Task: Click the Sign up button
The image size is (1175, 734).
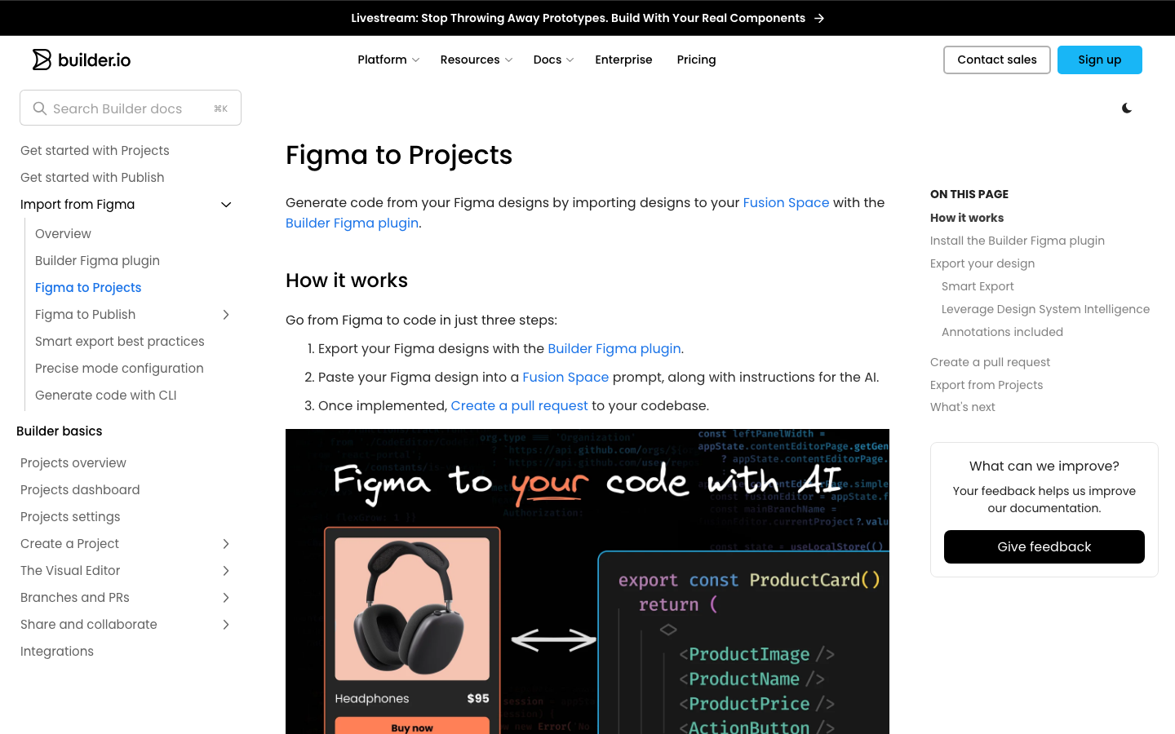Action: tap(1099, 60)
